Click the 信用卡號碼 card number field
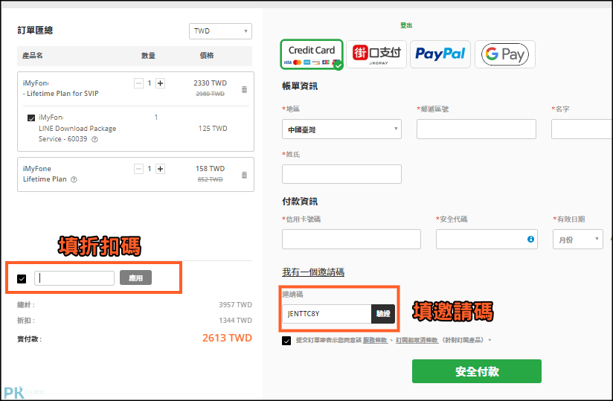Viewport: 613px width, 401px height. pyautogui.click(x=351, y=240)
